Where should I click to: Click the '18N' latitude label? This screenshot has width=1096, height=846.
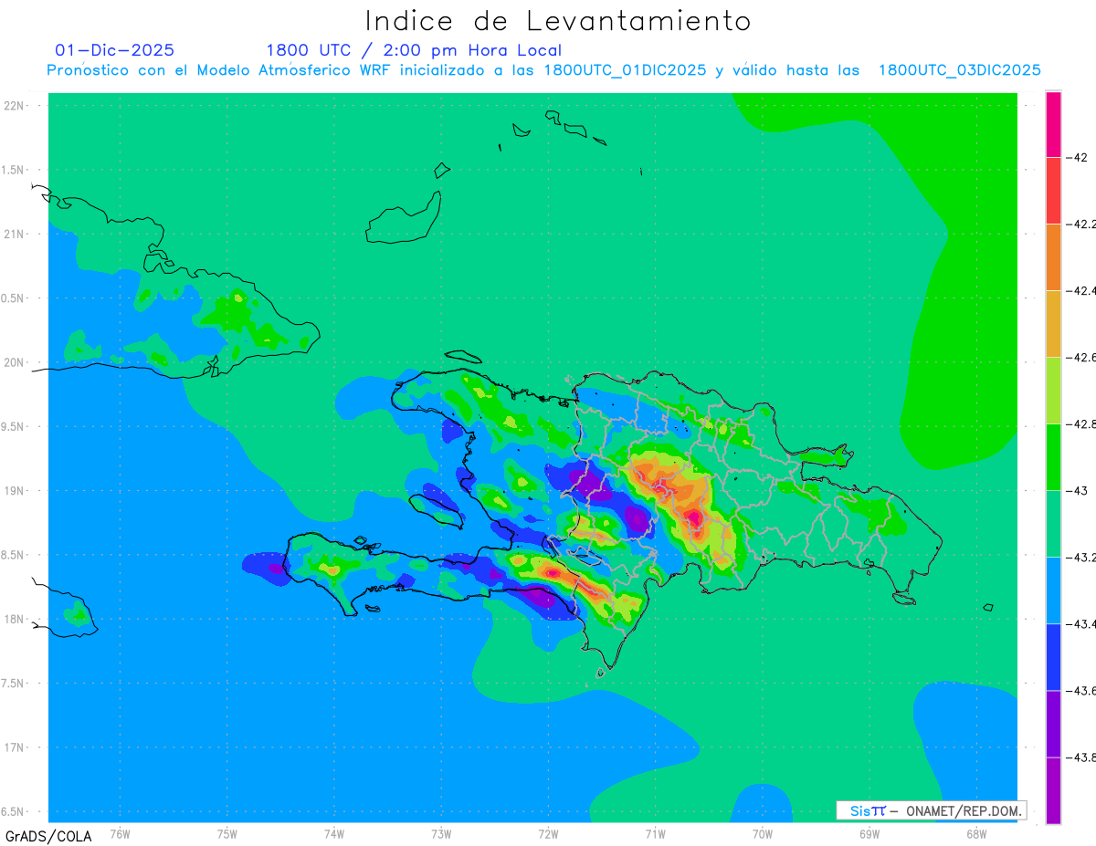pos(14,620)
